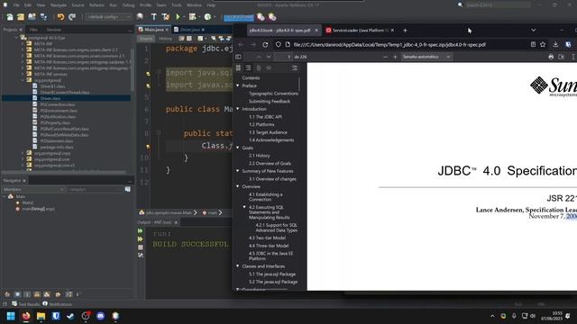
Task: Open Discord from the Windows taskbar
Action: [x=100, y=316]
